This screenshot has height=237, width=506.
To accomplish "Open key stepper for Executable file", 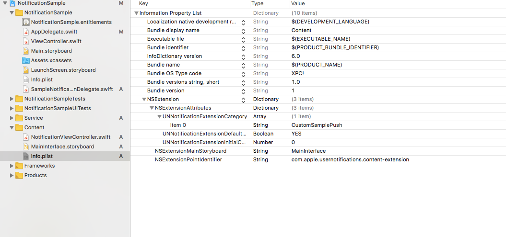I will pos(243,39).
